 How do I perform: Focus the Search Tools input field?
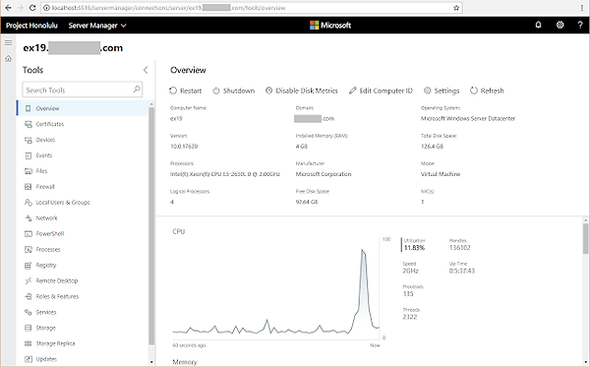[78, 90]
